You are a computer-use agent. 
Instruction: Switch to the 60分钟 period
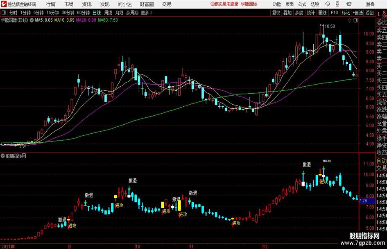[x=84, y=13]
